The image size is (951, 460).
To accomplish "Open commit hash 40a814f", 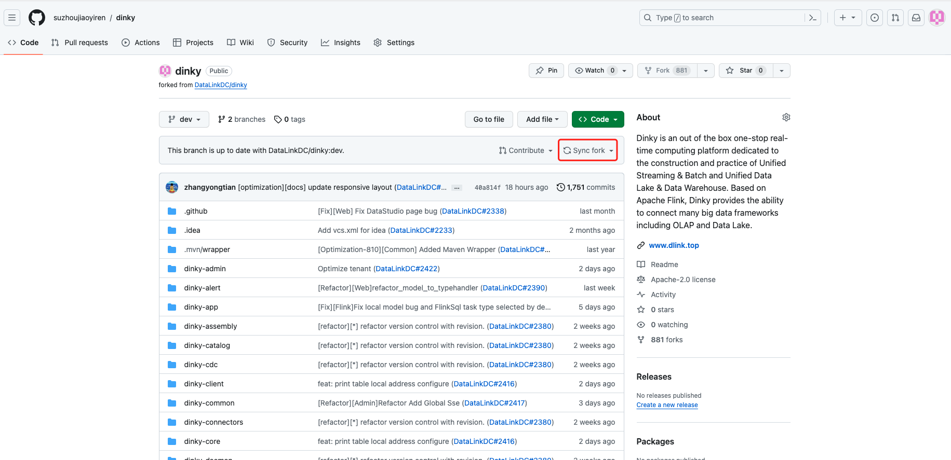I will [x=488, y=188].
